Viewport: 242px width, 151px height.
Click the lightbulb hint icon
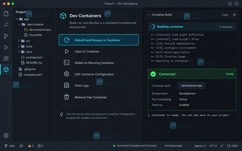[62, 114]
